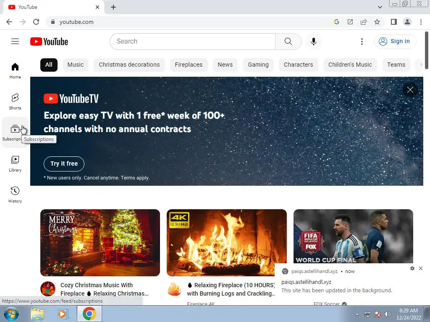Open YouTube settings three-dot menu

pos(362,42)
